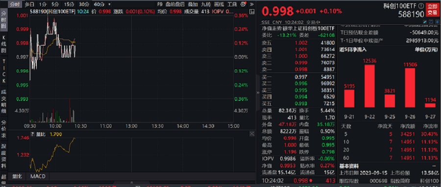
Task: Click the 9-26 net inflow bar 11506
Action: coord(410,88)
